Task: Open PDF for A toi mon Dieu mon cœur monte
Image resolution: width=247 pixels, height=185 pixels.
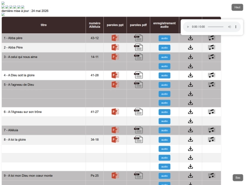Action: [x=138, y=175]
